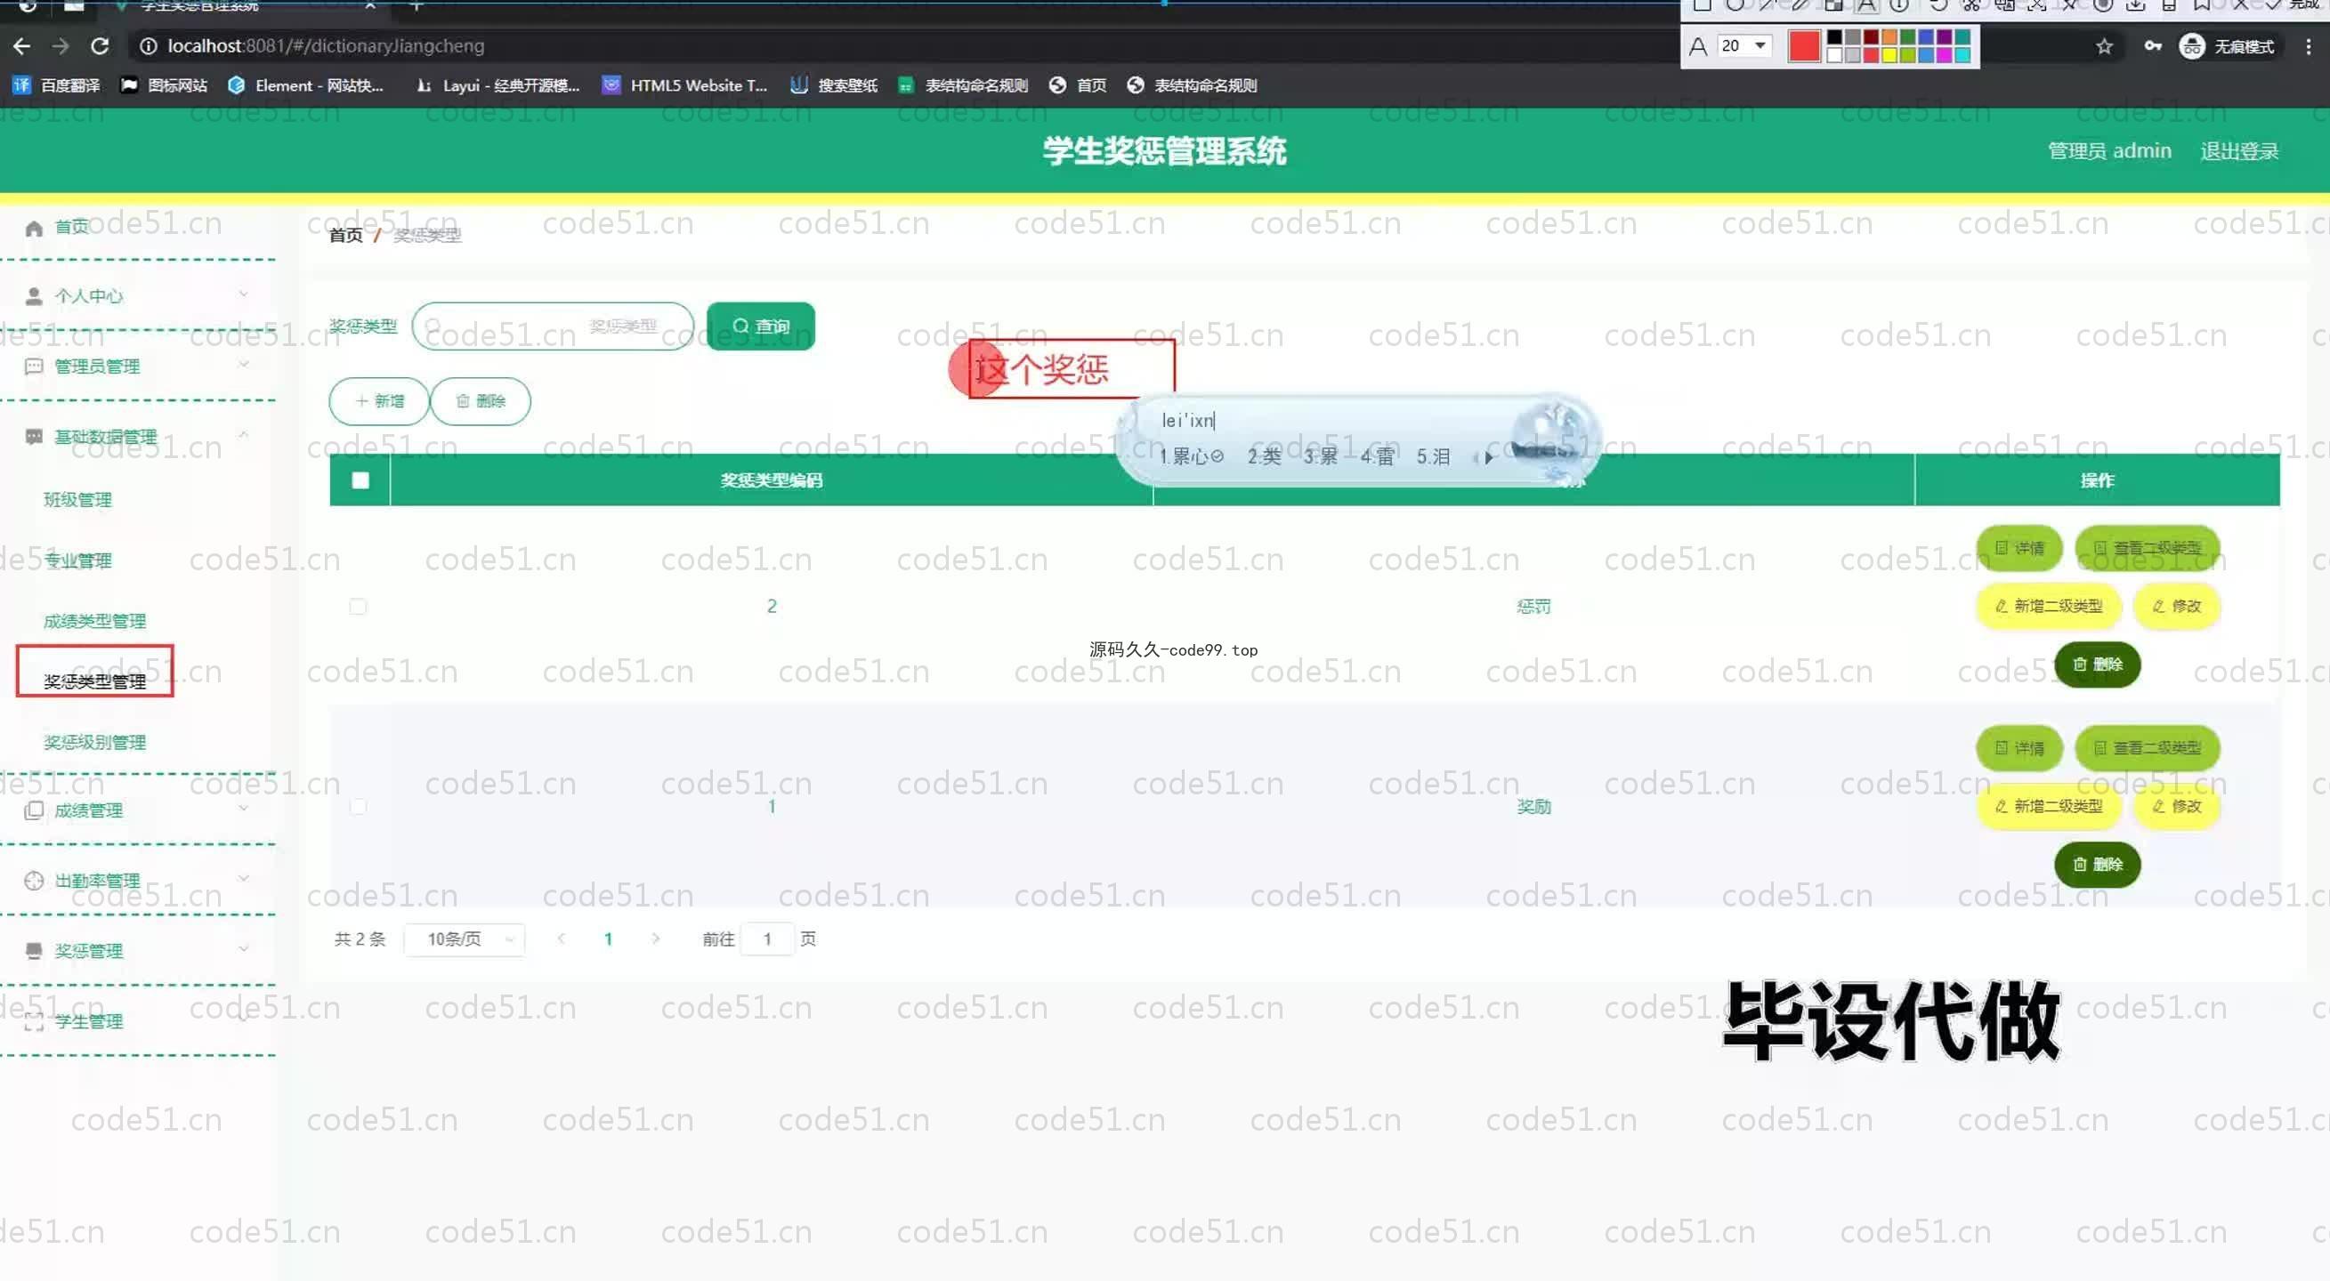Pick the yellow color swatch
Screen dimensions: 2330x1281
pos(1889,56)
